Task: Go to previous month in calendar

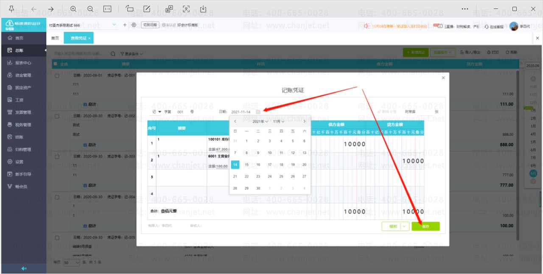Action: [235, 121]
